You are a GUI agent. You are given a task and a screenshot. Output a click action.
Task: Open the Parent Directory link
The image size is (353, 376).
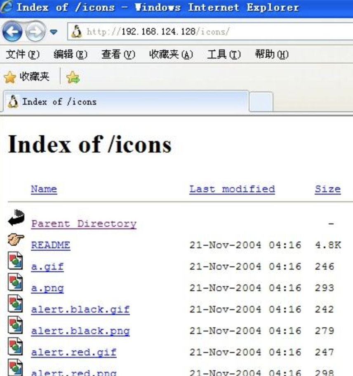coord(84,224)
